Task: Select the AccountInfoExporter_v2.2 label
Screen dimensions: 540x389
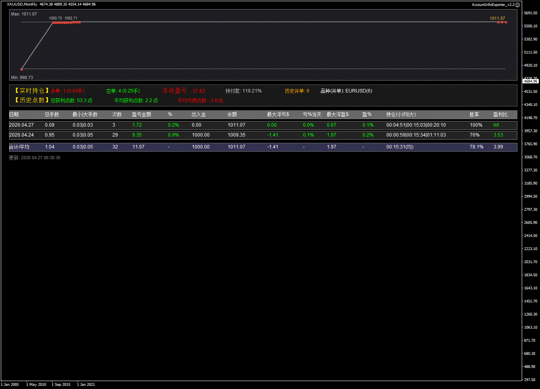Action: [x=493, y=4]
